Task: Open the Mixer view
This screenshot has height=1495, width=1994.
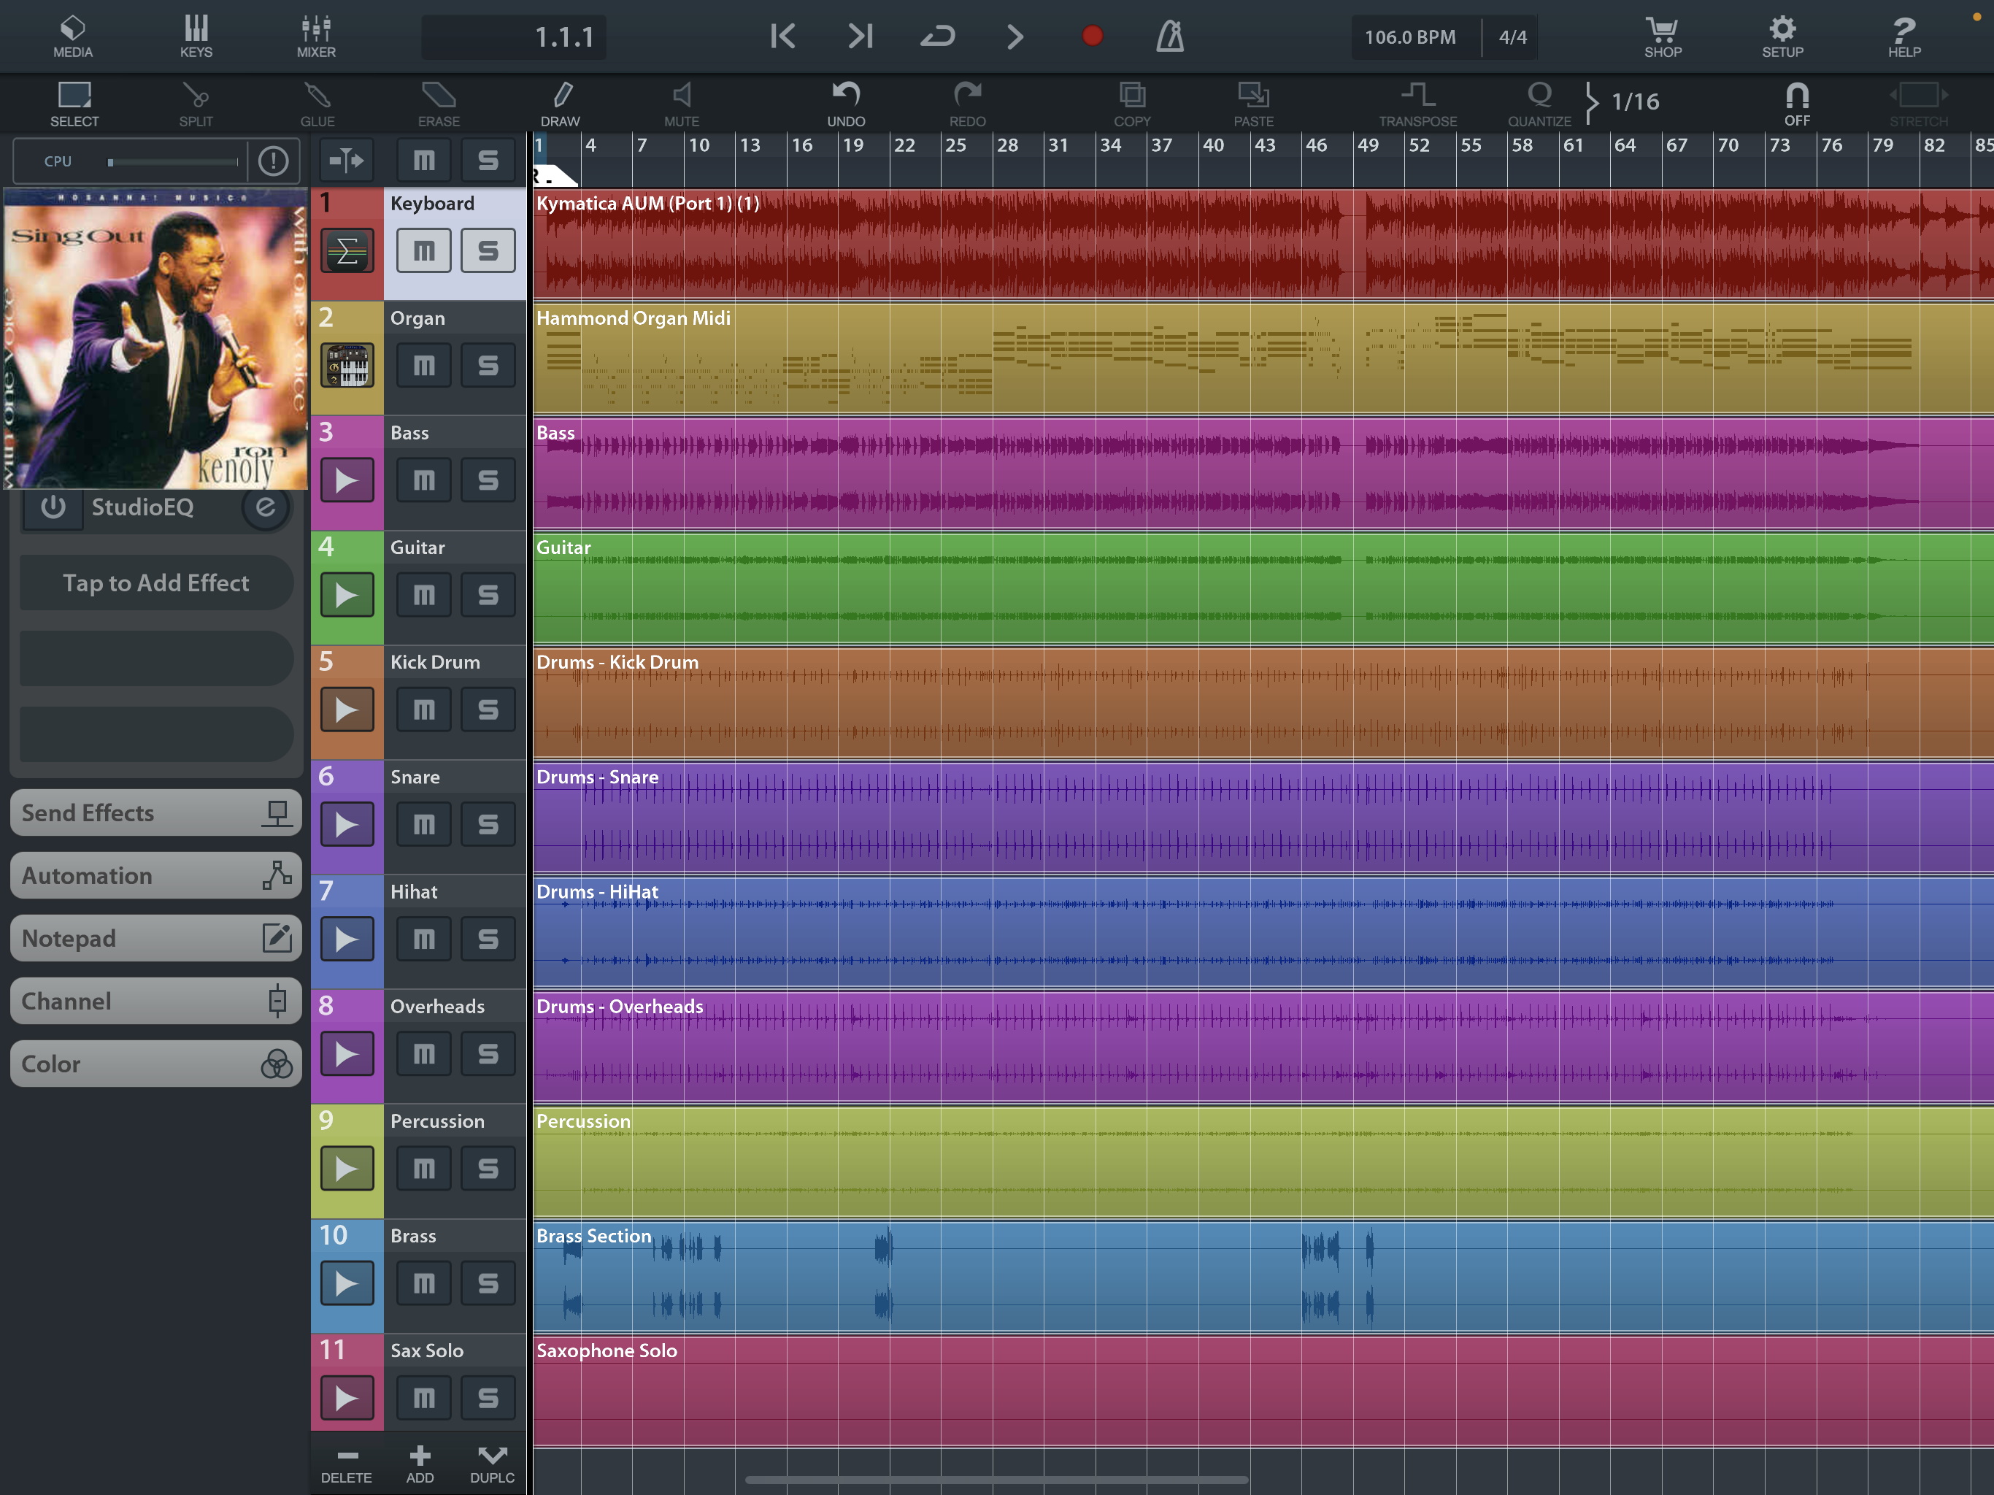Action: tap(315, 36)
